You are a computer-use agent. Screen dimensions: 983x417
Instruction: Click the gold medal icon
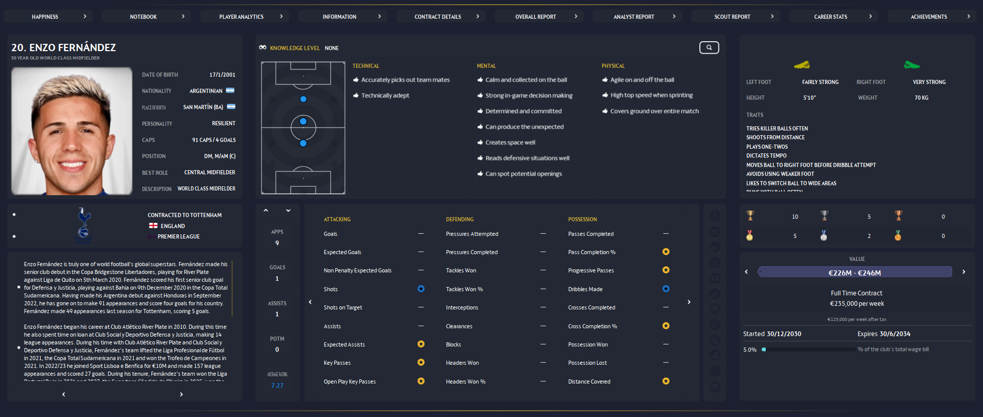[x=750, y=235]
